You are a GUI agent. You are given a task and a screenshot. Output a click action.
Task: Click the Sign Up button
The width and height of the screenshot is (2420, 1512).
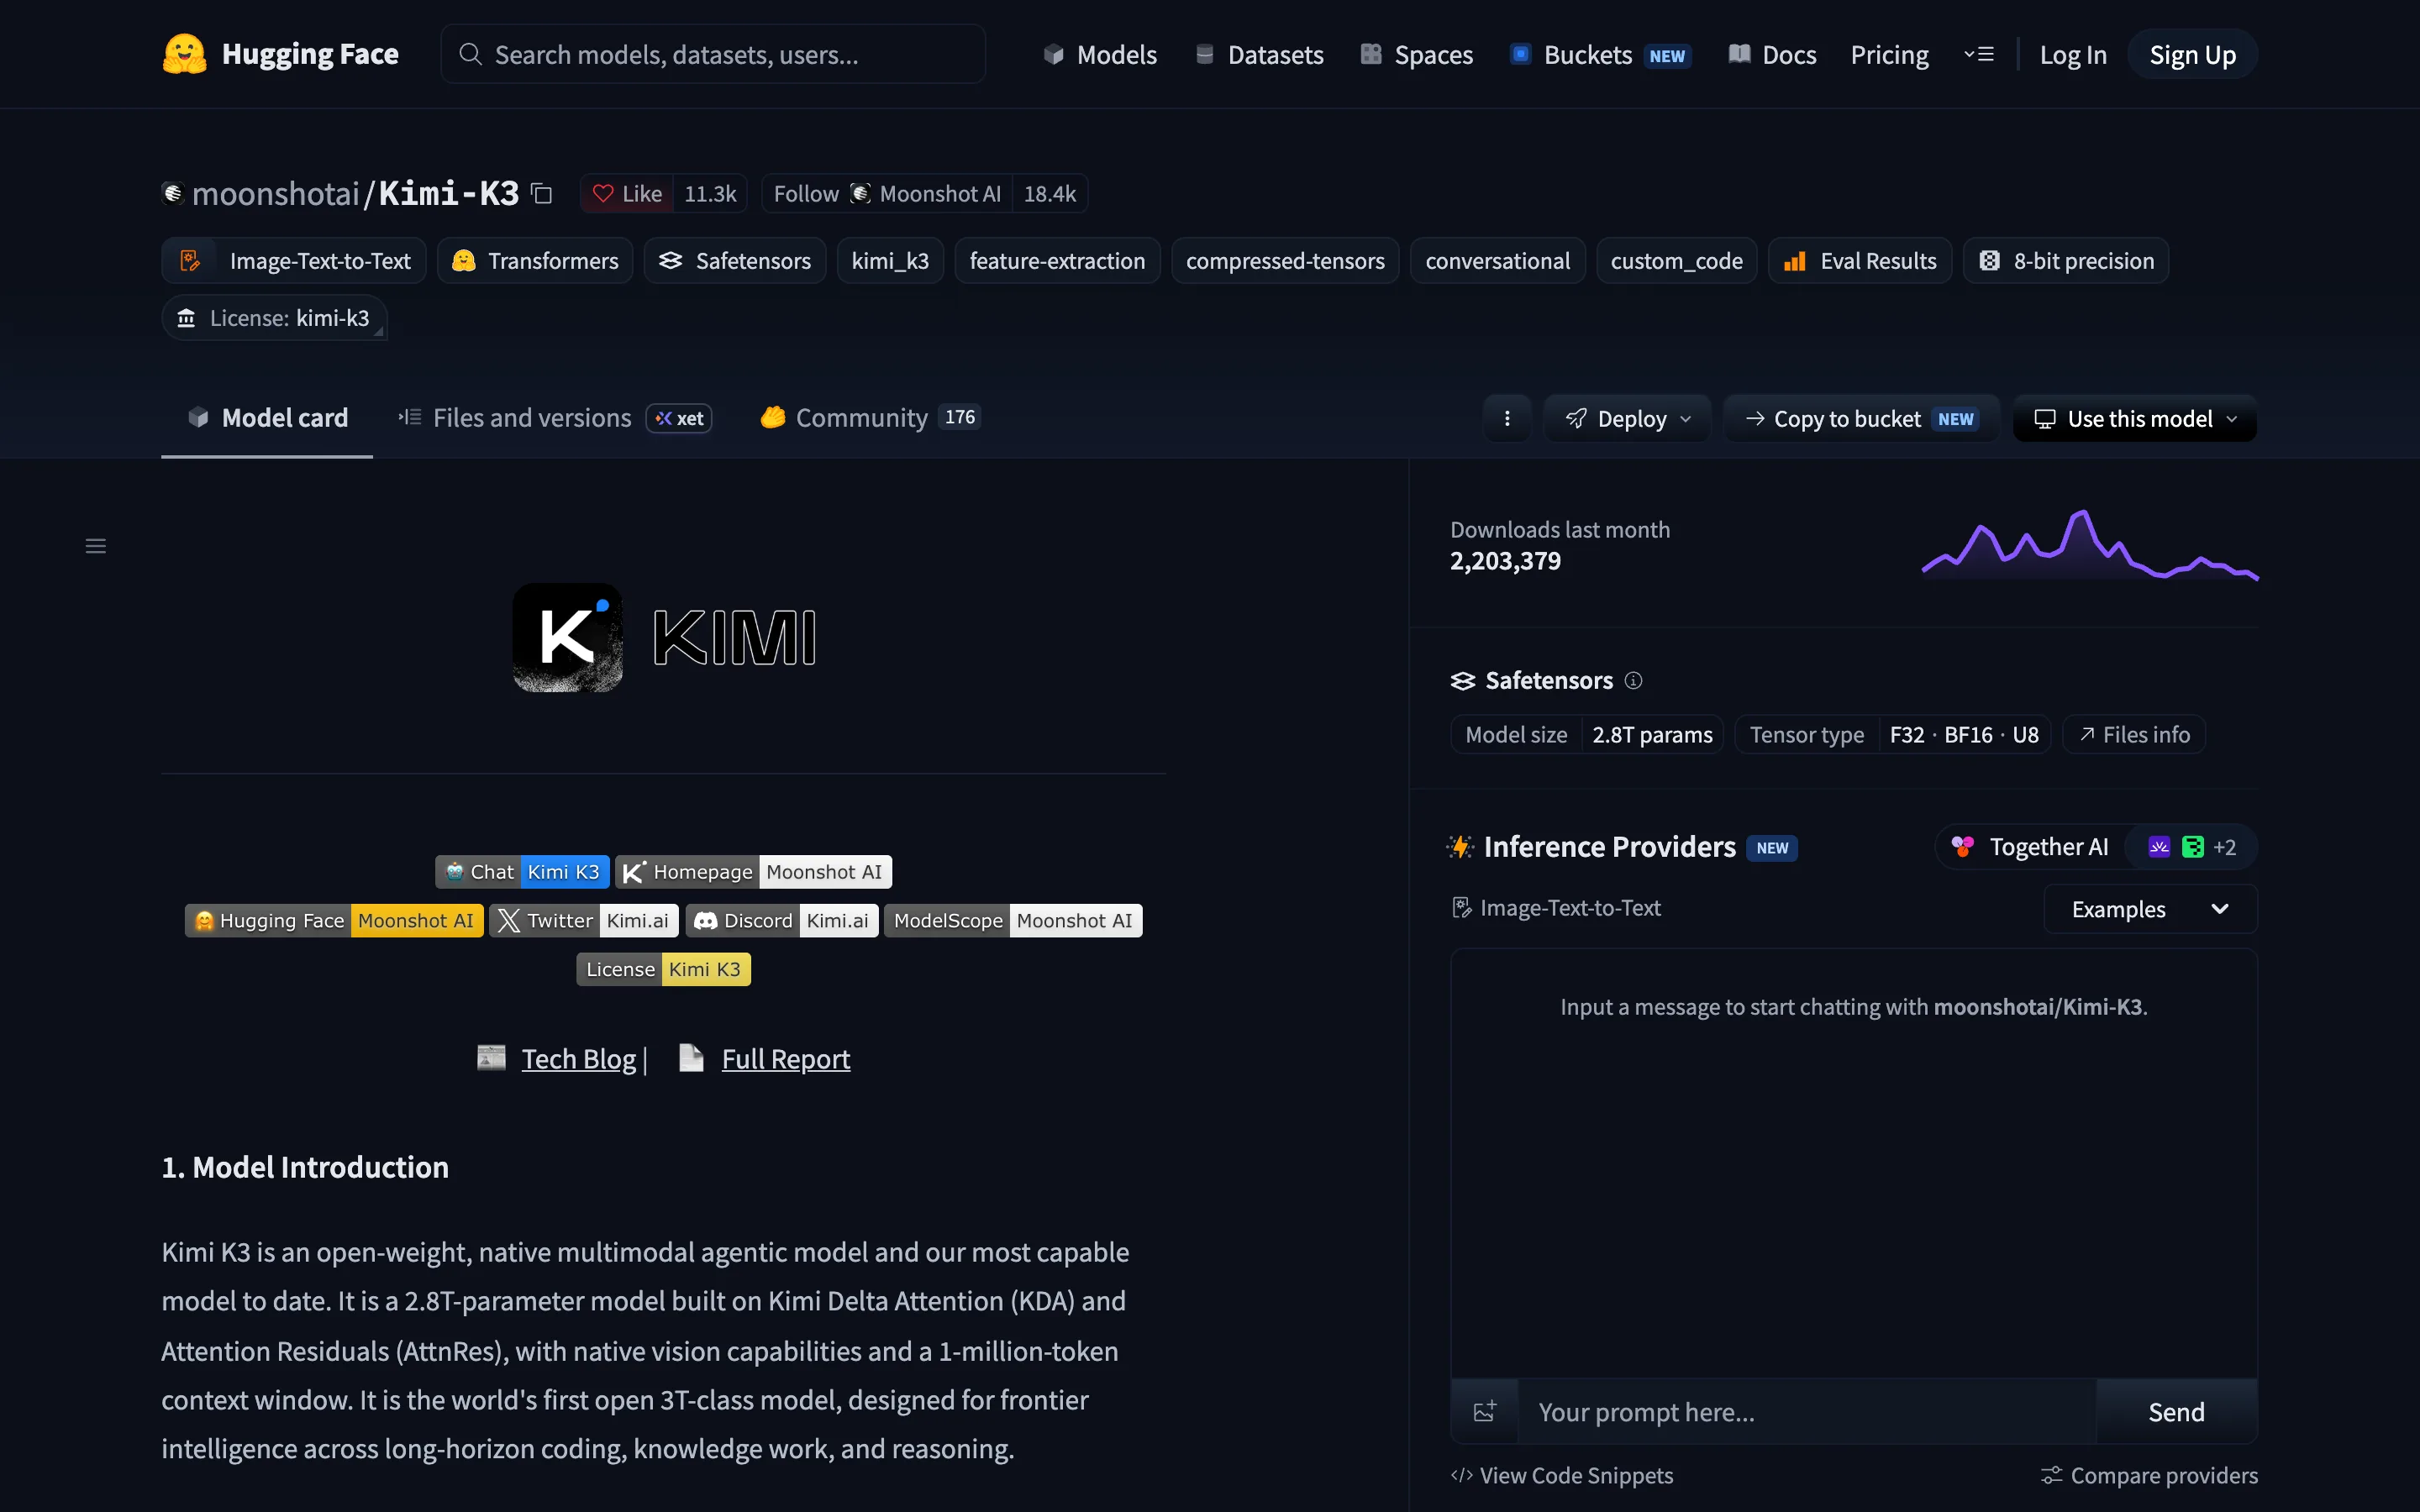coord(2192,54)
